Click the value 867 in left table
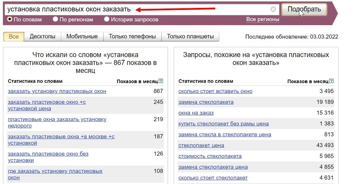Screen dimensions: 355x184 click(158, 91)
